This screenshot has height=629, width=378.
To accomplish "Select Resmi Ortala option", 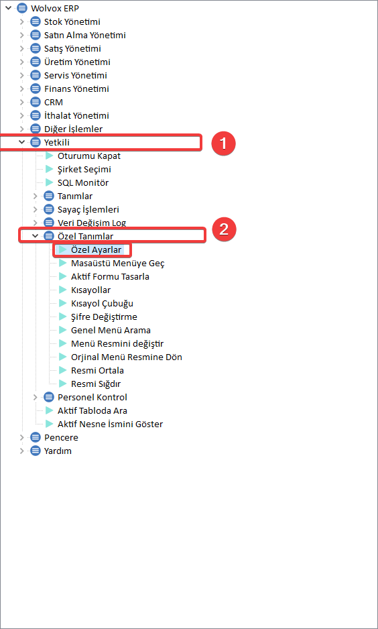I will tap(97, 370).
